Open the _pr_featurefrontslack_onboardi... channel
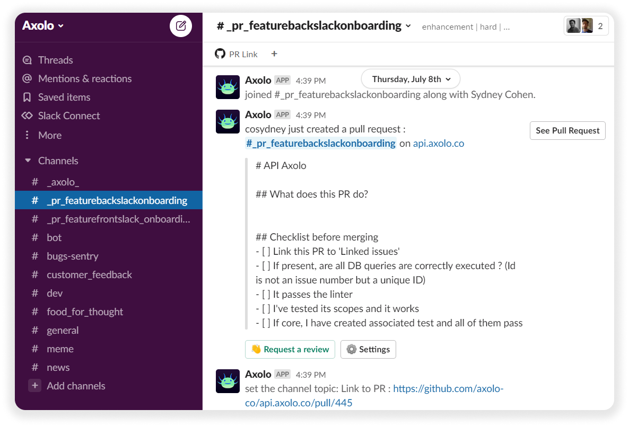 point(108,219)
